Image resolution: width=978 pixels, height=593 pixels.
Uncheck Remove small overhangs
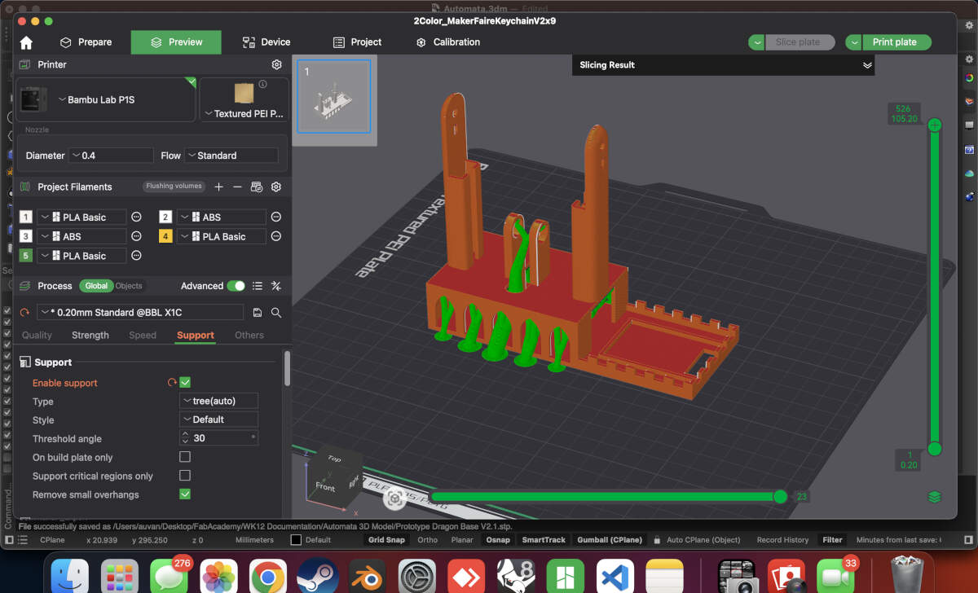(x=185, y=494)
